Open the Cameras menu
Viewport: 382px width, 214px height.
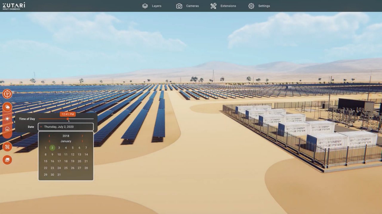click(192, 6)
